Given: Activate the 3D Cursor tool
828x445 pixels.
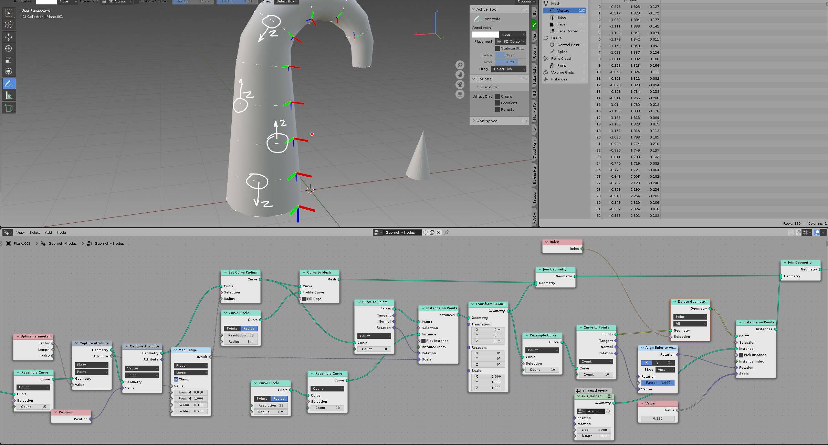Looking at the screenshot, I should (x=9, y=24).
